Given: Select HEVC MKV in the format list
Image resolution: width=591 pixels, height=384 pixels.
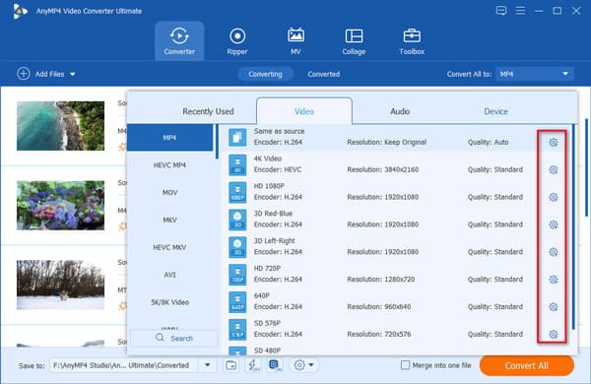Looking at the screenshot, I should pyautogui.click(x=170, y=247).
